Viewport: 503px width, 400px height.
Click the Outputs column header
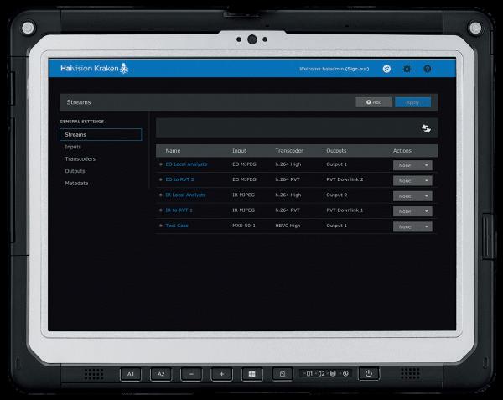click(336, 151)
